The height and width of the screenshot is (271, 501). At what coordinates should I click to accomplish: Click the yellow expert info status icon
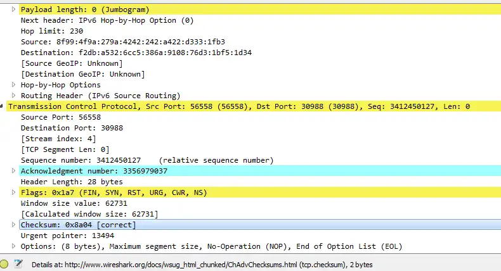pyautogui.click(x=5, y=263)
